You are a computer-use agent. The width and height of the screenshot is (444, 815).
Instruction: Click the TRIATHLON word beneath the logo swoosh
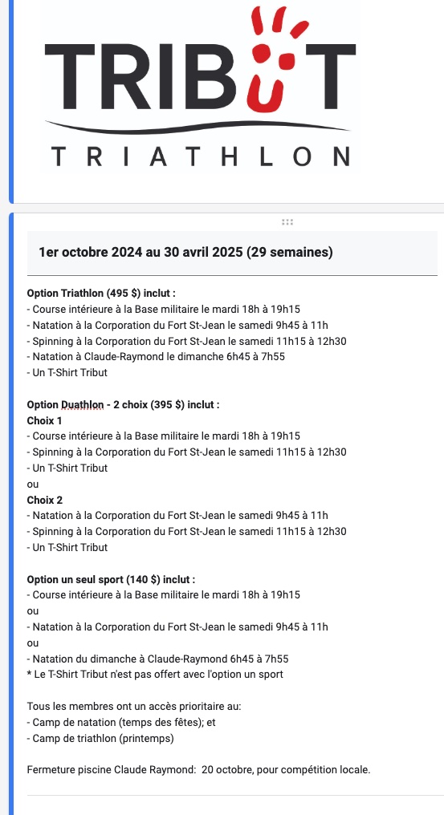point(201,156)
